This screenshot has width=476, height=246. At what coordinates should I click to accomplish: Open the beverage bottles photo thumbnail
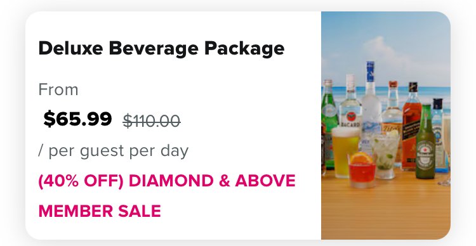(386, 126)
